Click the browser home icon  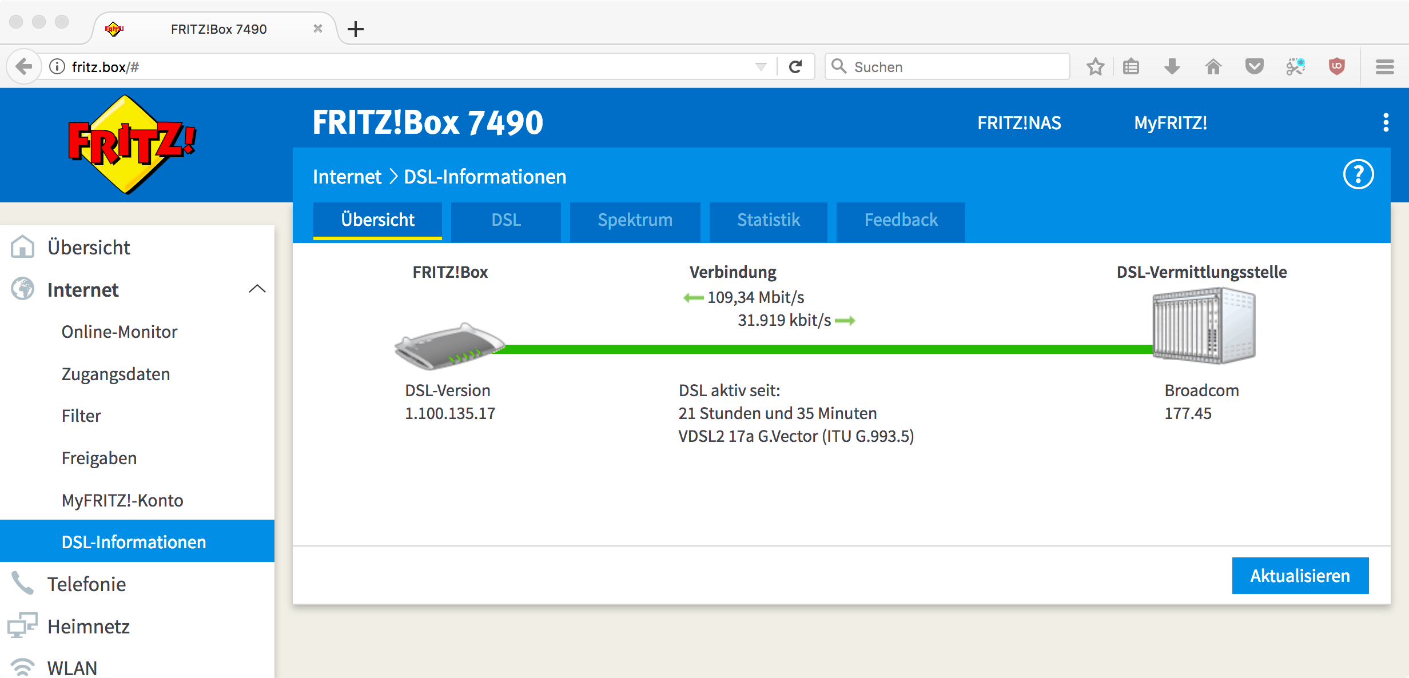click(1213, 67)
